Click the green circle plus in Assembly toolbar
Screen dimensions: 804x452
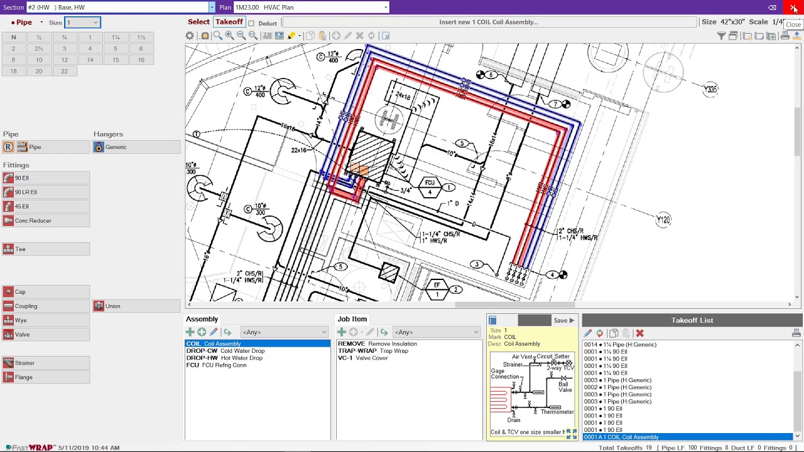(202, 332)
